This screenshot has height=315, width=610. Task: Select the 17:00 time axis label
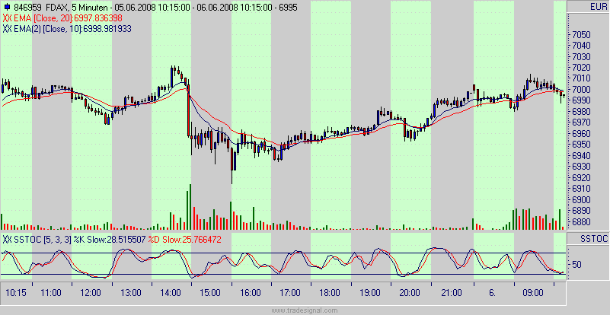290,293
